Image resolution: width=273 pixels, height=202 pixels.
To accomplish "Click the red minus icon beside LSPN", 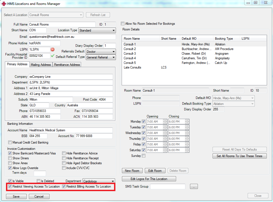I will tap(53, 49).
